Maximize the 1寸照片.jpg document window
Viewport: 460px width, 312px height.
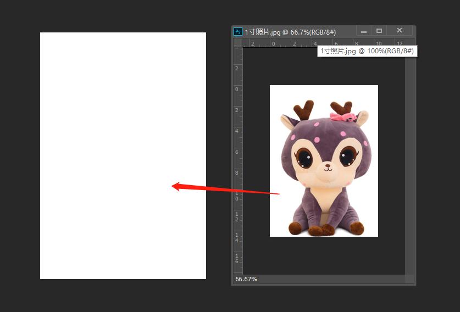[379, 31]
